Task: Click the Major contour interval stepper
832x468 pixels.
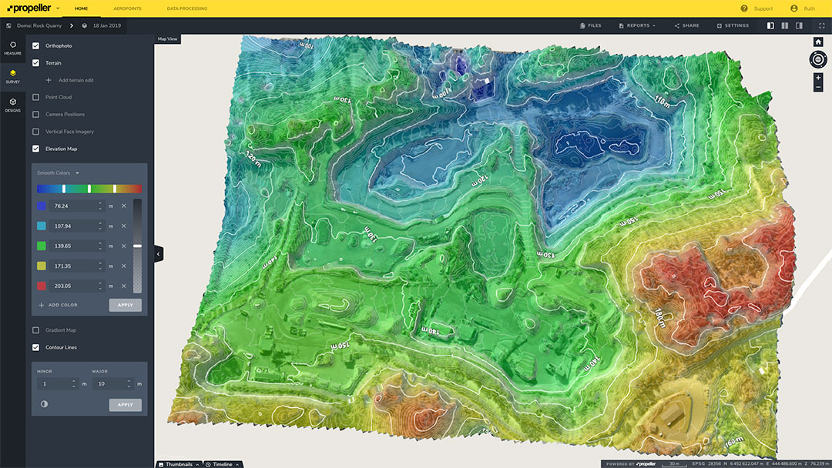Action: pyautogui.click(x=129, y=383)
